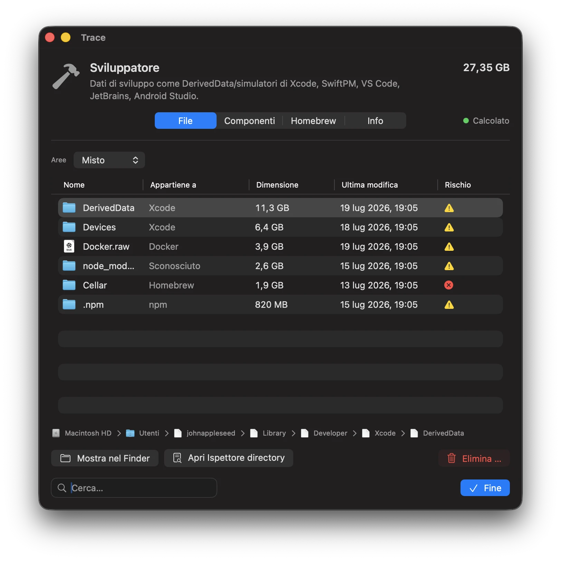Open the Info tab
This screenshot has height=561, width=561.
click(375, 121)
